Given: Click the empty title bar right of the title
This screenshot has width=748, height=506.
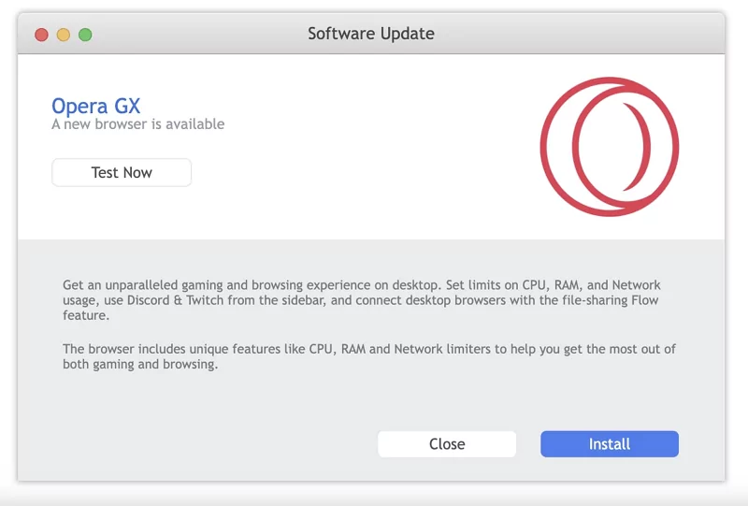Looking at the screenshot, I should pos(580,34).
